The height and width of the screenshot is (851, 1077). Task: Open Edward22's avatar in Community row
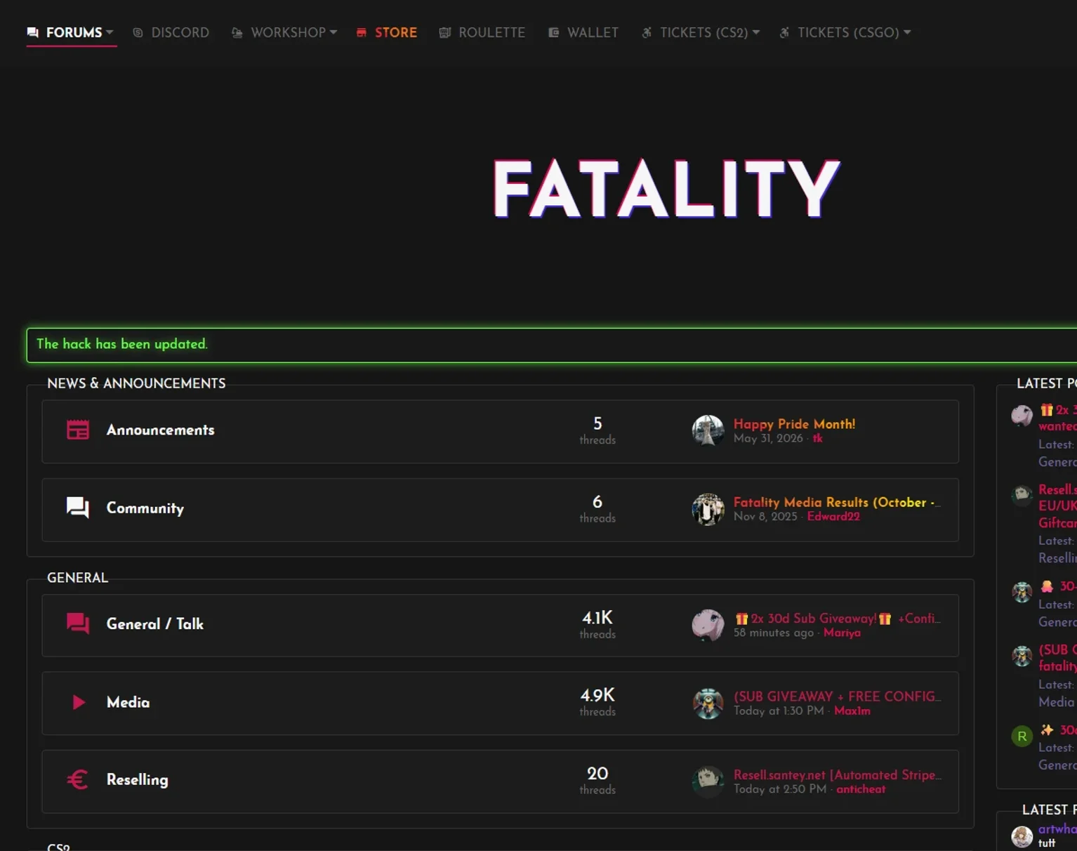708,509
